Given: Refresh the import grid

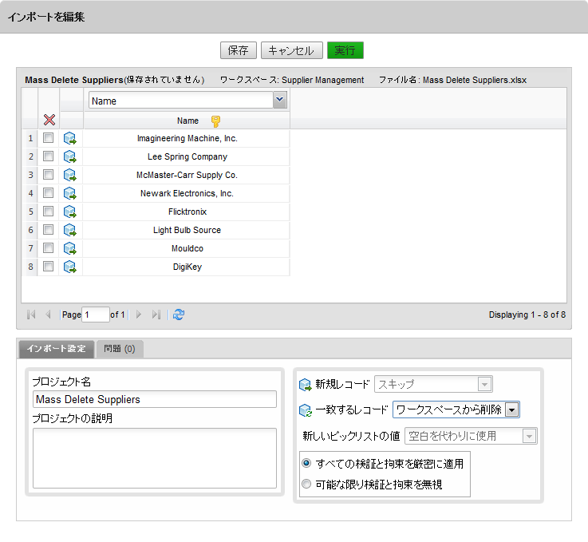Looking at the screenshot, I should tap(179, 315).
